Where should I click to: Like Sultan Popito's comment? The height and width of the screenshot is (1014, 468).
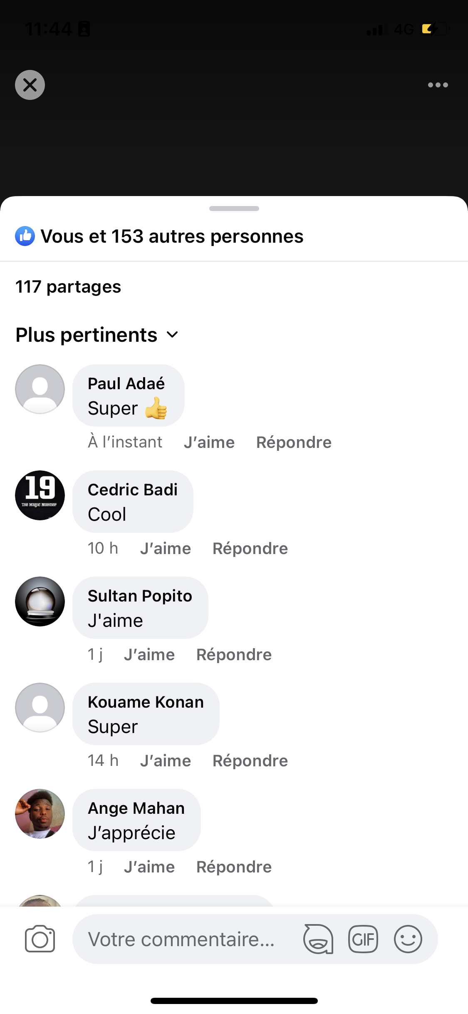point(149,655)
